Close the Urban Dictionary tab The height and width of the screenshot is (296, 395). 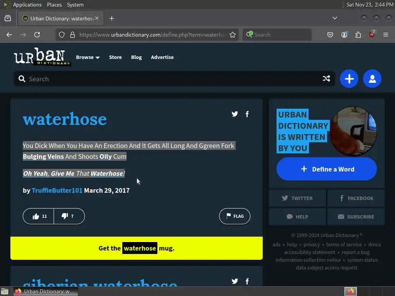pos(97,18)
